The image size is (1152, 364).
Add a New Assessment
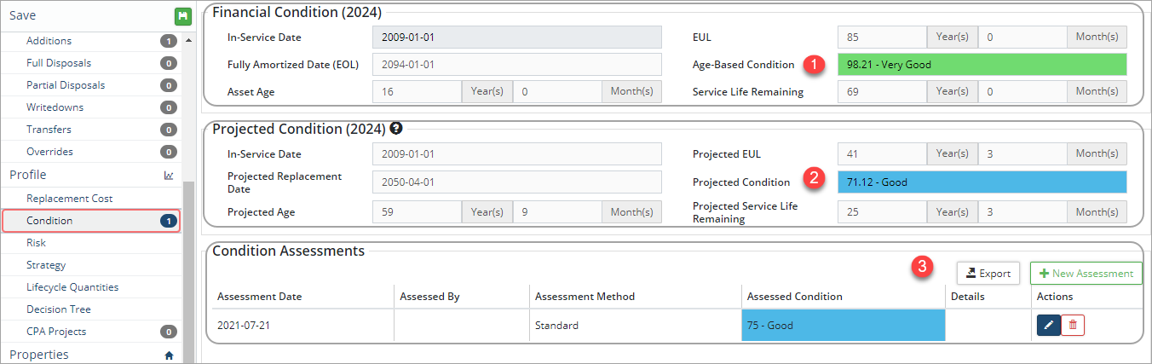1086,274
